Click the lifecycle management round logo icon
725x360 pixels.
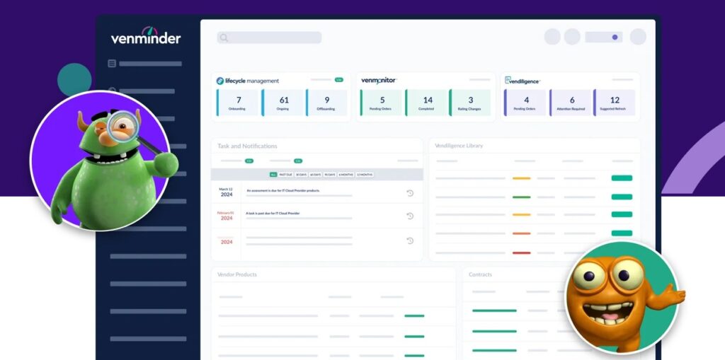pos(220,81)
